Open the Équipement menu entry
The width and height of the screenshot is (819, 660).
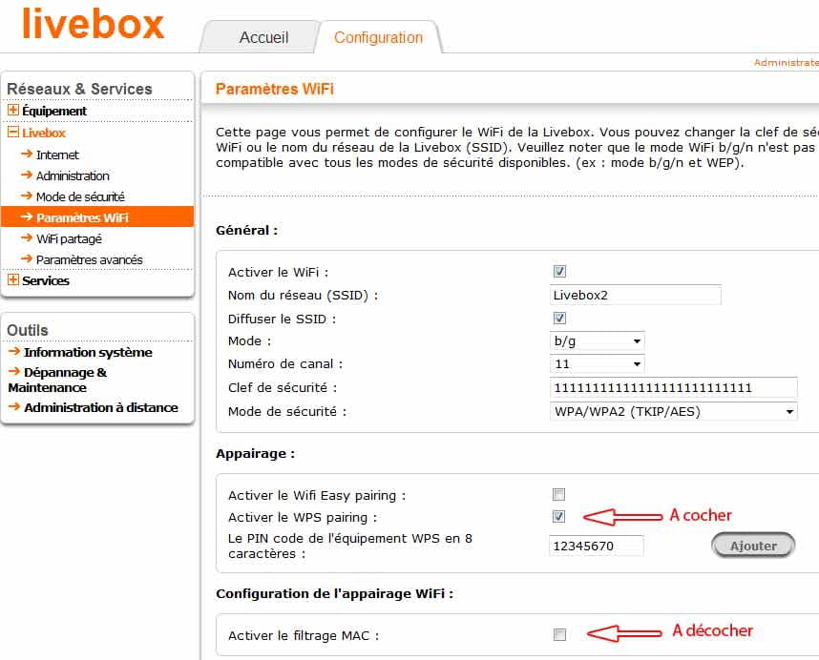[54, 111]
